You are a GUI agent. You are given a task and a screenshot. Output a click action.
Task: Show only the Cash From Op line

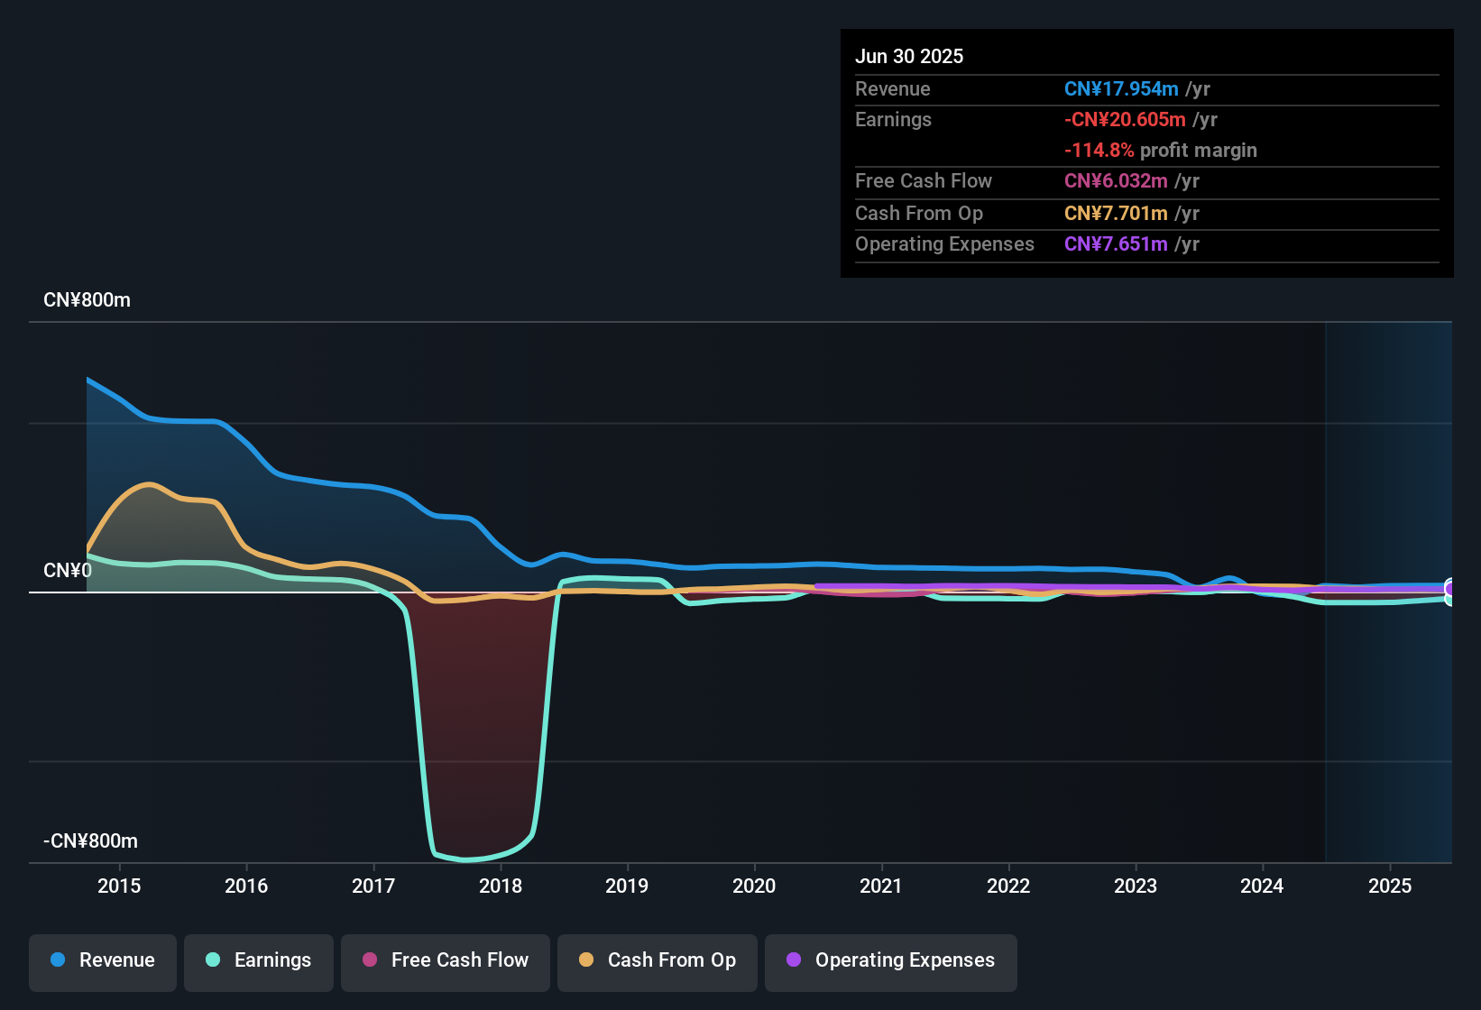click(657, 960)
